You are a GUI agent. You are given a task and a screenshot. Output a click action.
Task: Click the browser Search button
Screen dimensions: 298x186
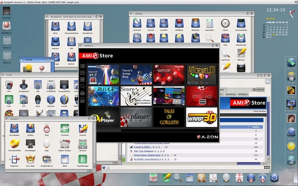(260, 89)
